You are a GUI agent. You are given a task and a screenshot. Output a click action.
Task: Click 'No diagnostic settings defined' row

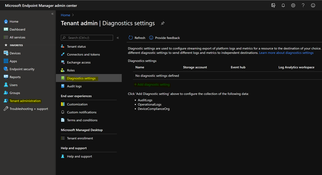tap(227, 76)
